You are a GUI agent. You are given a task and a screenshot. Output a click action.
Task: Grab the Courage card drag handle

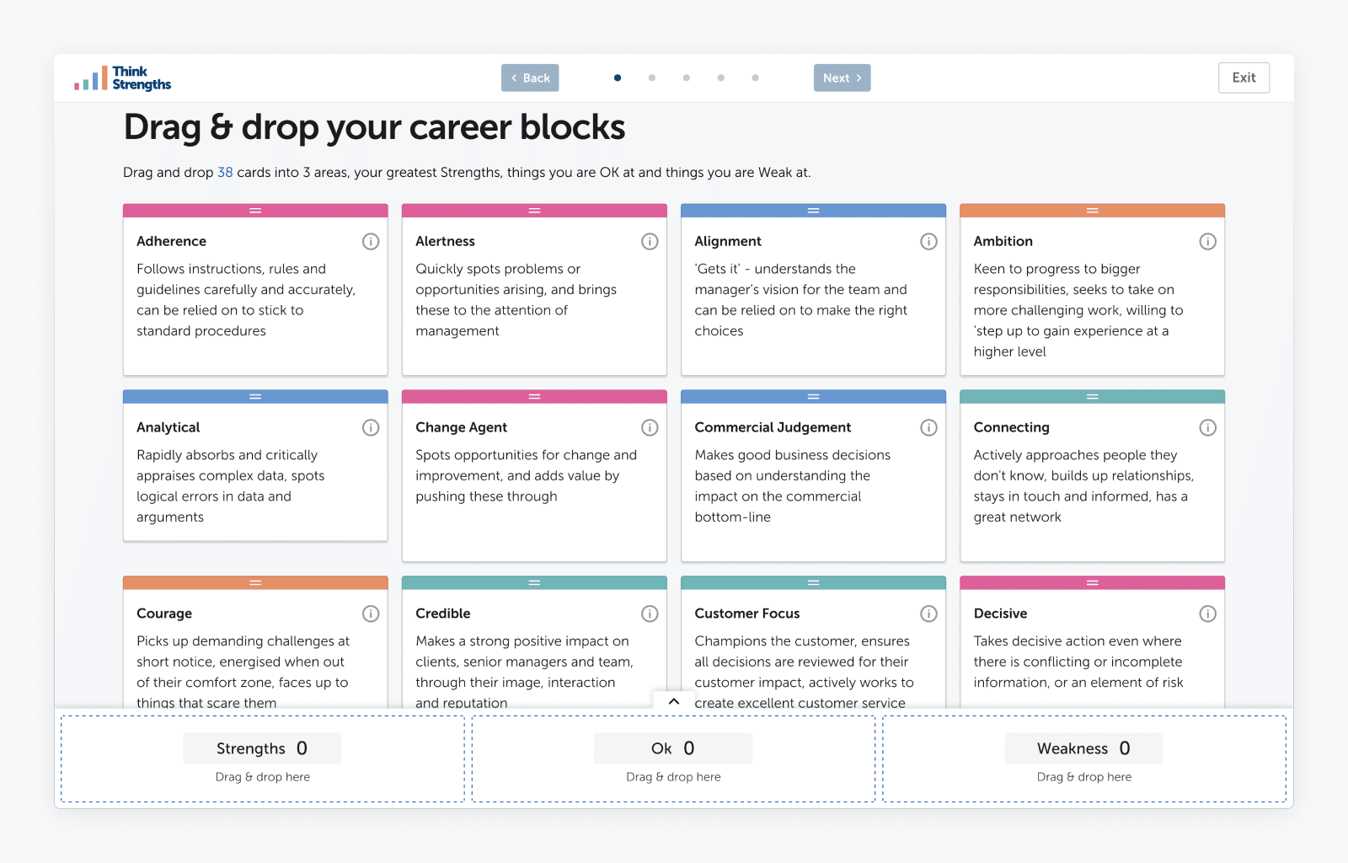coord(255,583)
